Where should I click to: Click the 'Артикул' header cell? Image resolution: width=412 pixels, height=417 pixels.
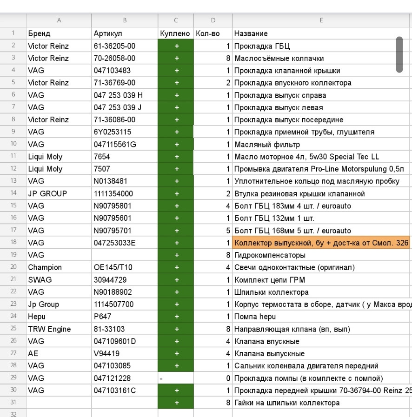coord(125,33)
